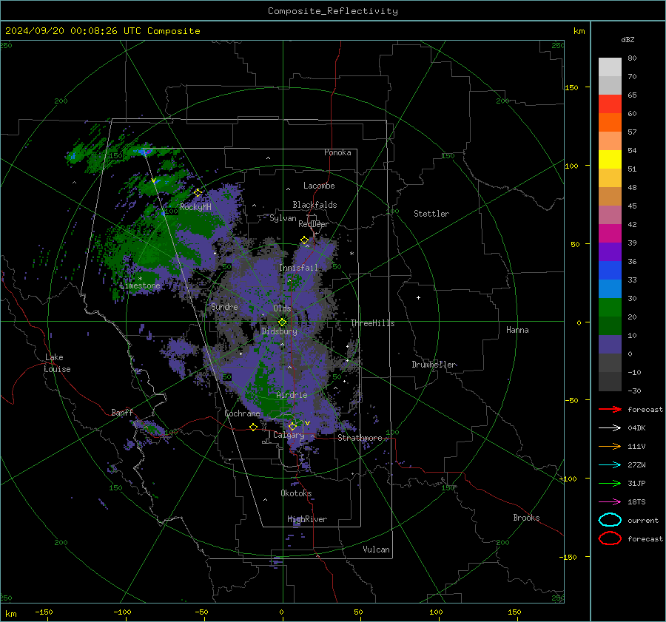This screenshot has width=666, height=622.
Task: Click the Drumheller city label
Action: pyautogui.click(x=434, y=365)
